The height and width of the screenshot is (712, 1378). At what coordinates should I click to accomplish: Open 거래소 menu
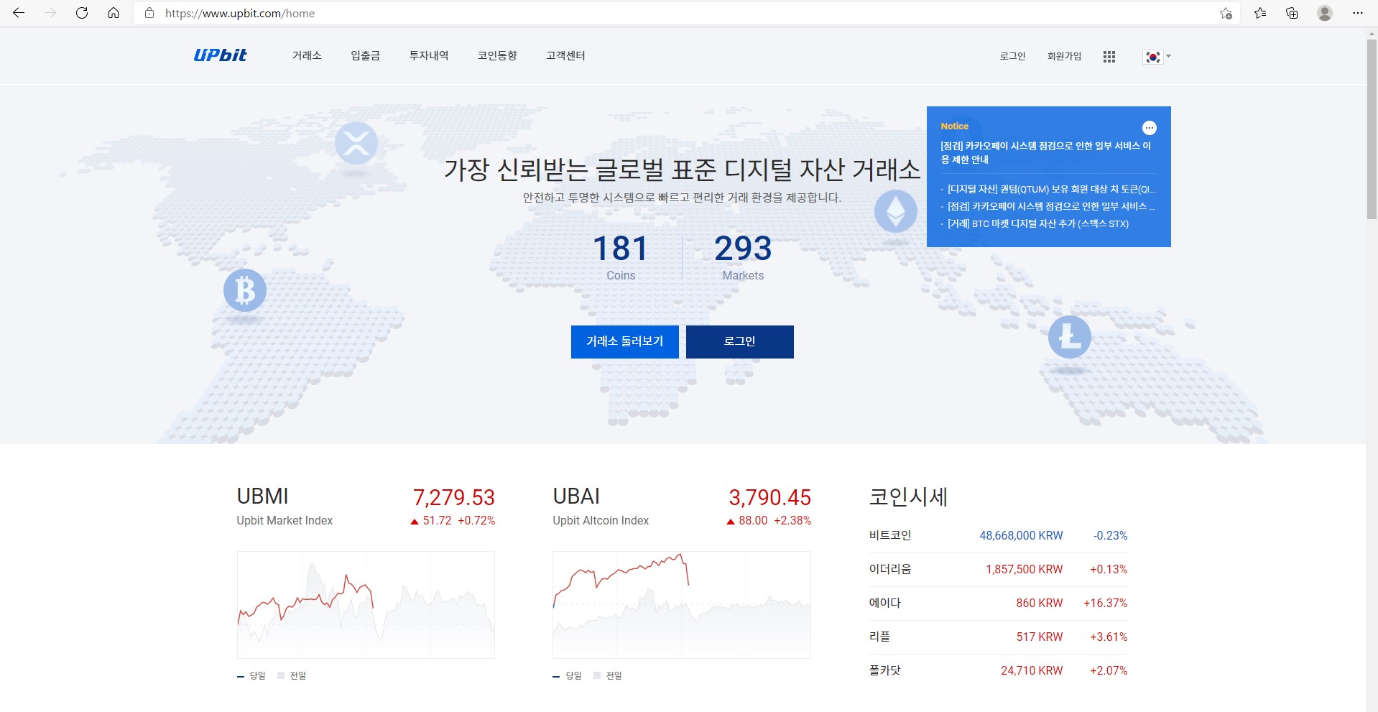pos(307,55)
